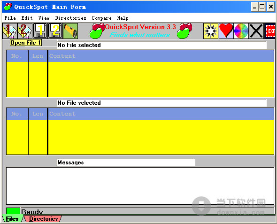This screenshot has height=224, width=277.
Task: Click the green status indicator box
Action: coord(13,211)
